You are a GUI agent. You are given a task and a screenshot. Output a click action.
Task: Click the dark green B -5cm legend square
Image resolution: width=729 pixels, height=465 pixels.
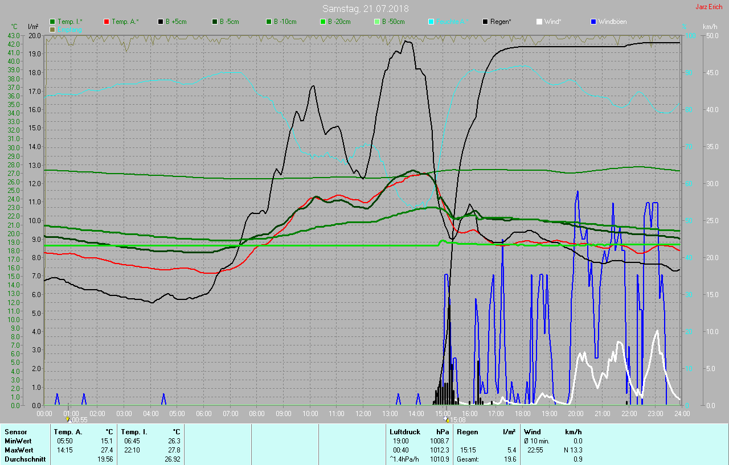215,22
